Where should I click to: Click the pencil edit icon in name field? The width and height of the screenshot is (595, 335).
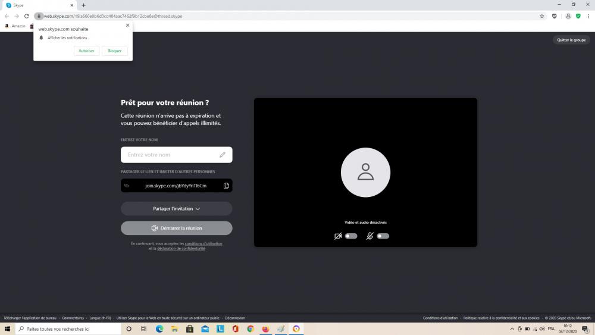click(x=223, y=155)
